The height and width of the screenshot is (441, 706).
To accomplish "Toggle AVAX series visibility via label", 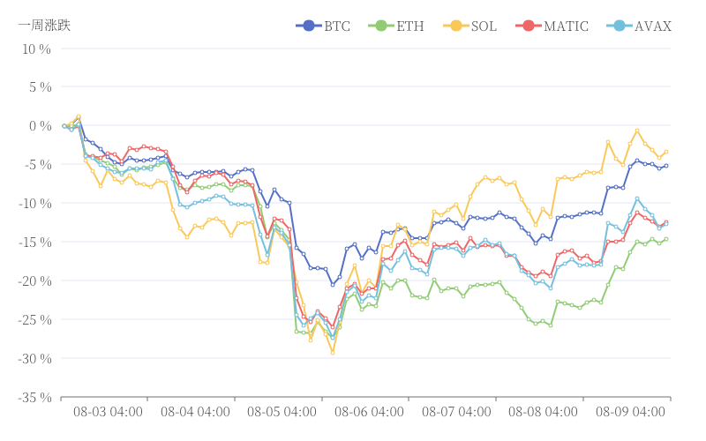I will coord(652,26).
